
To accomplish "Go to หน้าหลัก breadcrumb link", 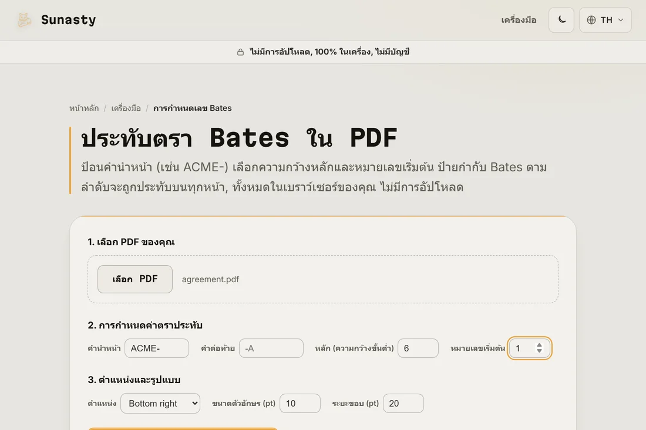I will point(84,108).
